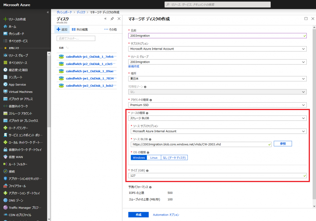Click Add (追加) in Disks toolbar
Screen dimensions: 316x221
point(62,29)
